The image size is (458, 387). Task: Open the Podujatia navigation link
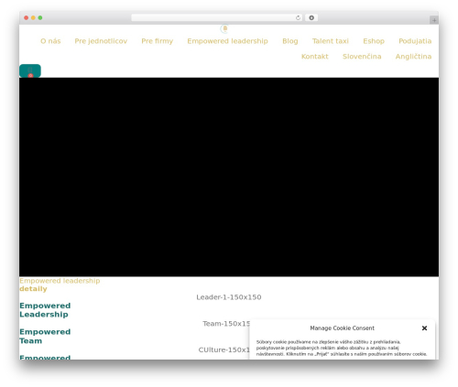pyautogui.click(x=415, y=41)
